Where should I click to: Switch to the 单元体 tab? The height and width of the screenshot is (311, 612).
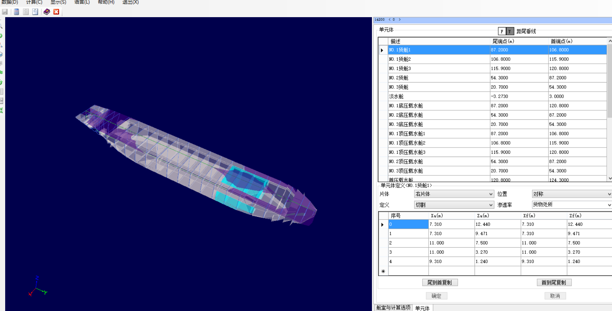tap(422, 308)
